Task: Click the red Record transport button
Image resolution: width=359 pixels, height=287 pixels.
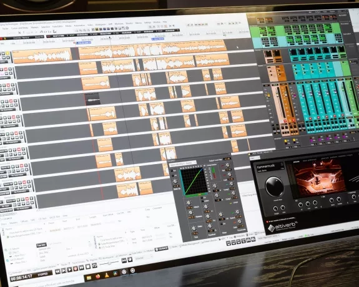Action: pyautogui.click(x=76, y=268)
